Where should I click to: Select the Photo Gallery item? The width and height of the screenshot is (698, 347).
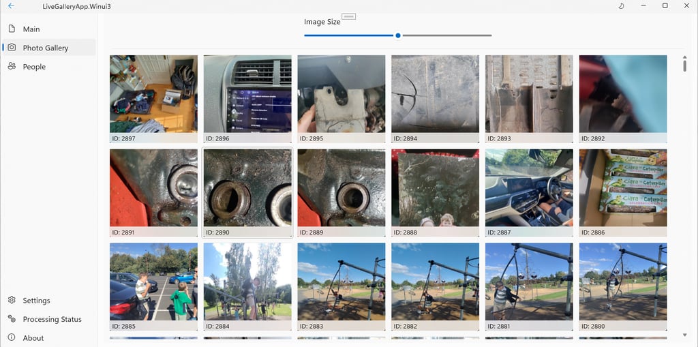click(49, 48)
